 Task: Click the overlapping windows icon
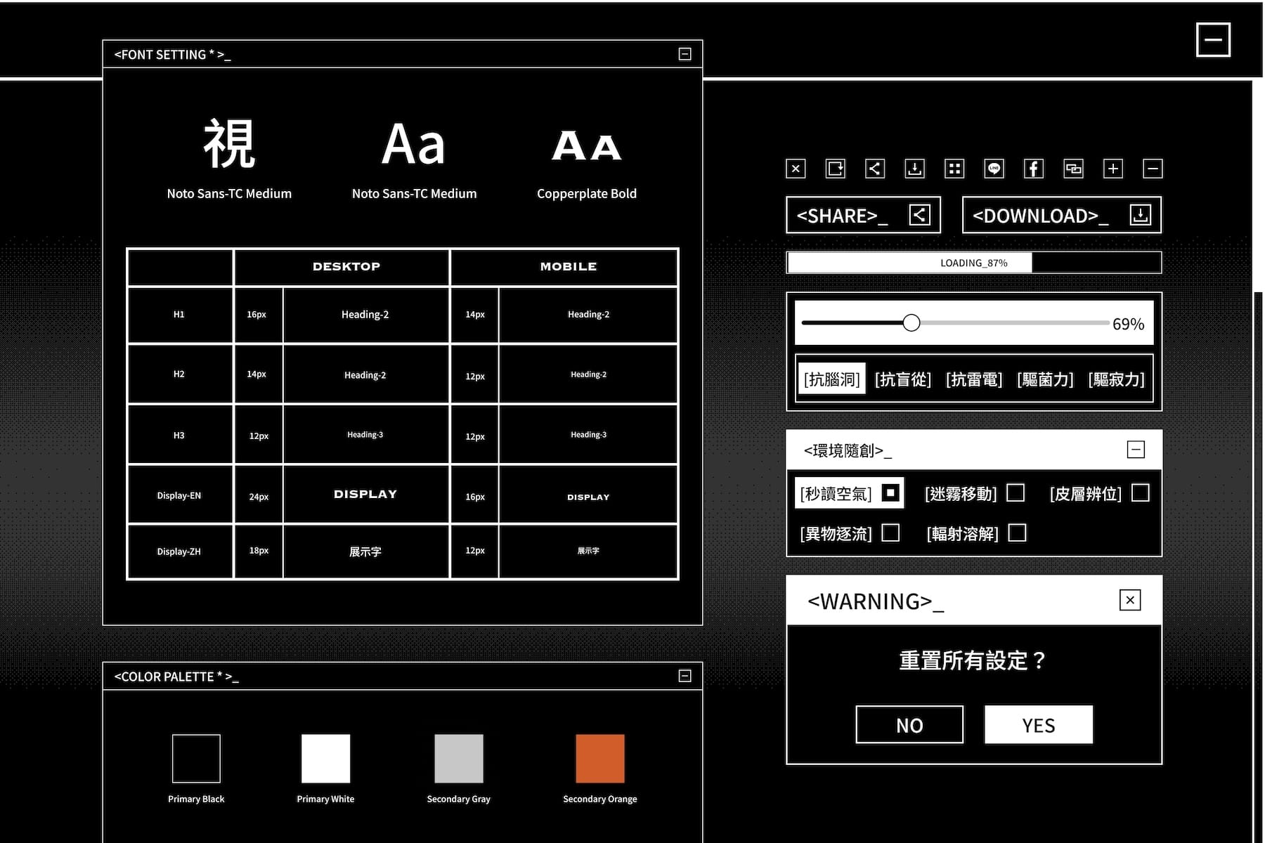(x=1073, y=169)
